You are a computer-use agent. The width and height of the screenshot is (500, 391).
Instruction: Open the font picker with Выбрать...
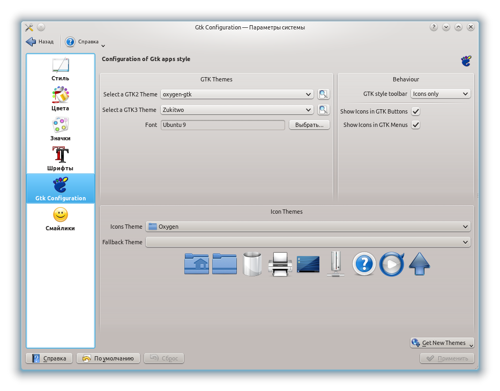(309, 125)
